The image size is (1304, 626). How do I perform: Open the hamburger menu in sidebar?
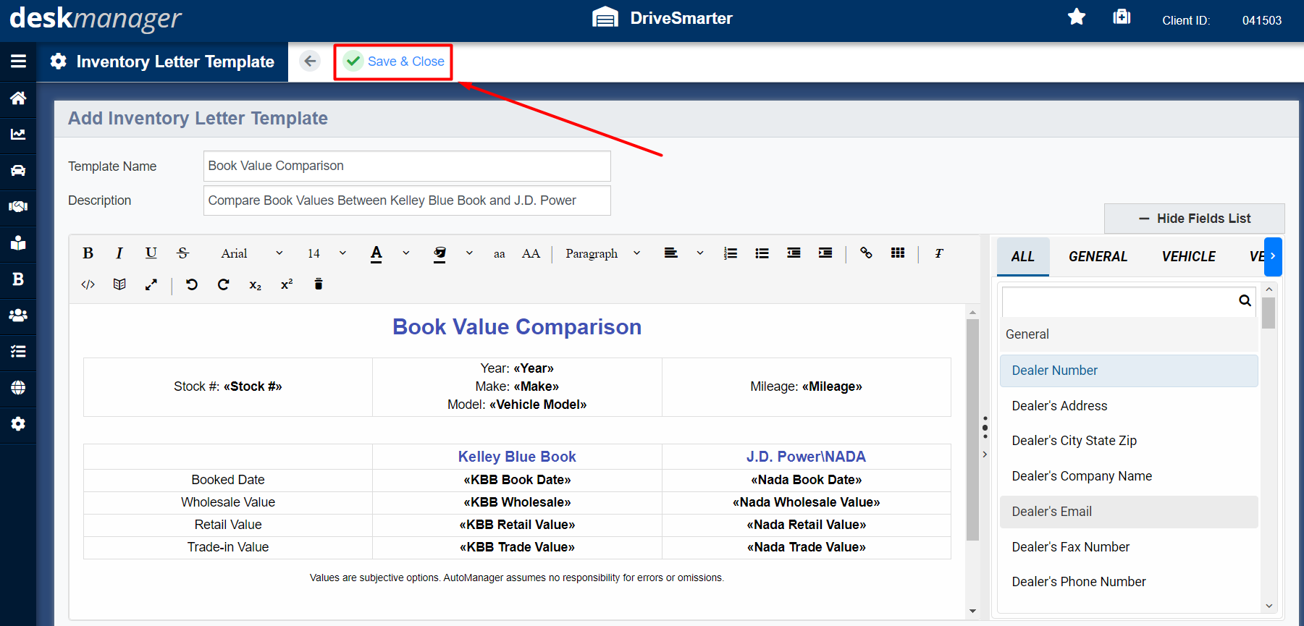coord(18,62)
